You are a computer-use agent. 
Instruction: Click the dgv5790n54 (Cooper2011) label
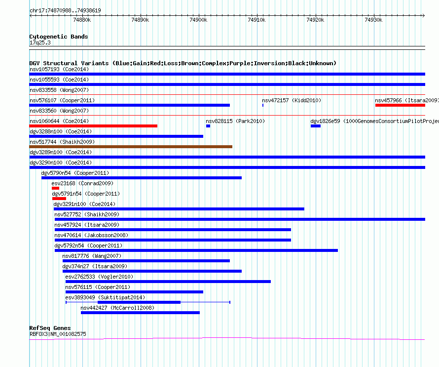tap(75, 173)
